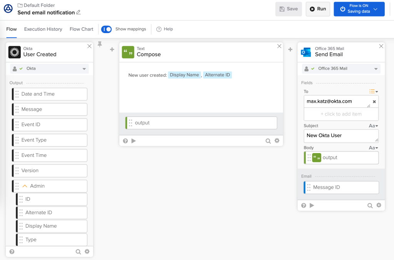
Task: Click plus icon between Compose and Send Email
Action: (290, 49)
